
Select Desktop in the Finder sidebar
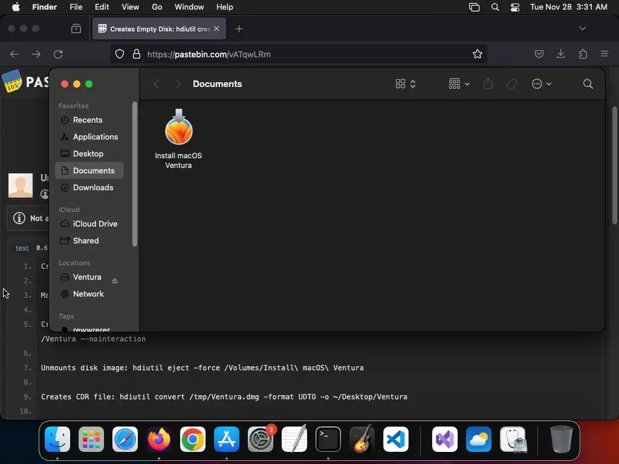coord(88,154)
